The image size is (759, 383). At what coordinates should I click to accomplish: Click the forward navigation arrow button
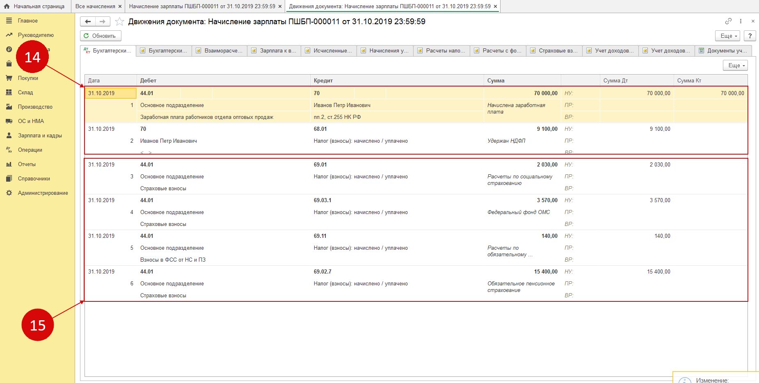tap(103, 21)
